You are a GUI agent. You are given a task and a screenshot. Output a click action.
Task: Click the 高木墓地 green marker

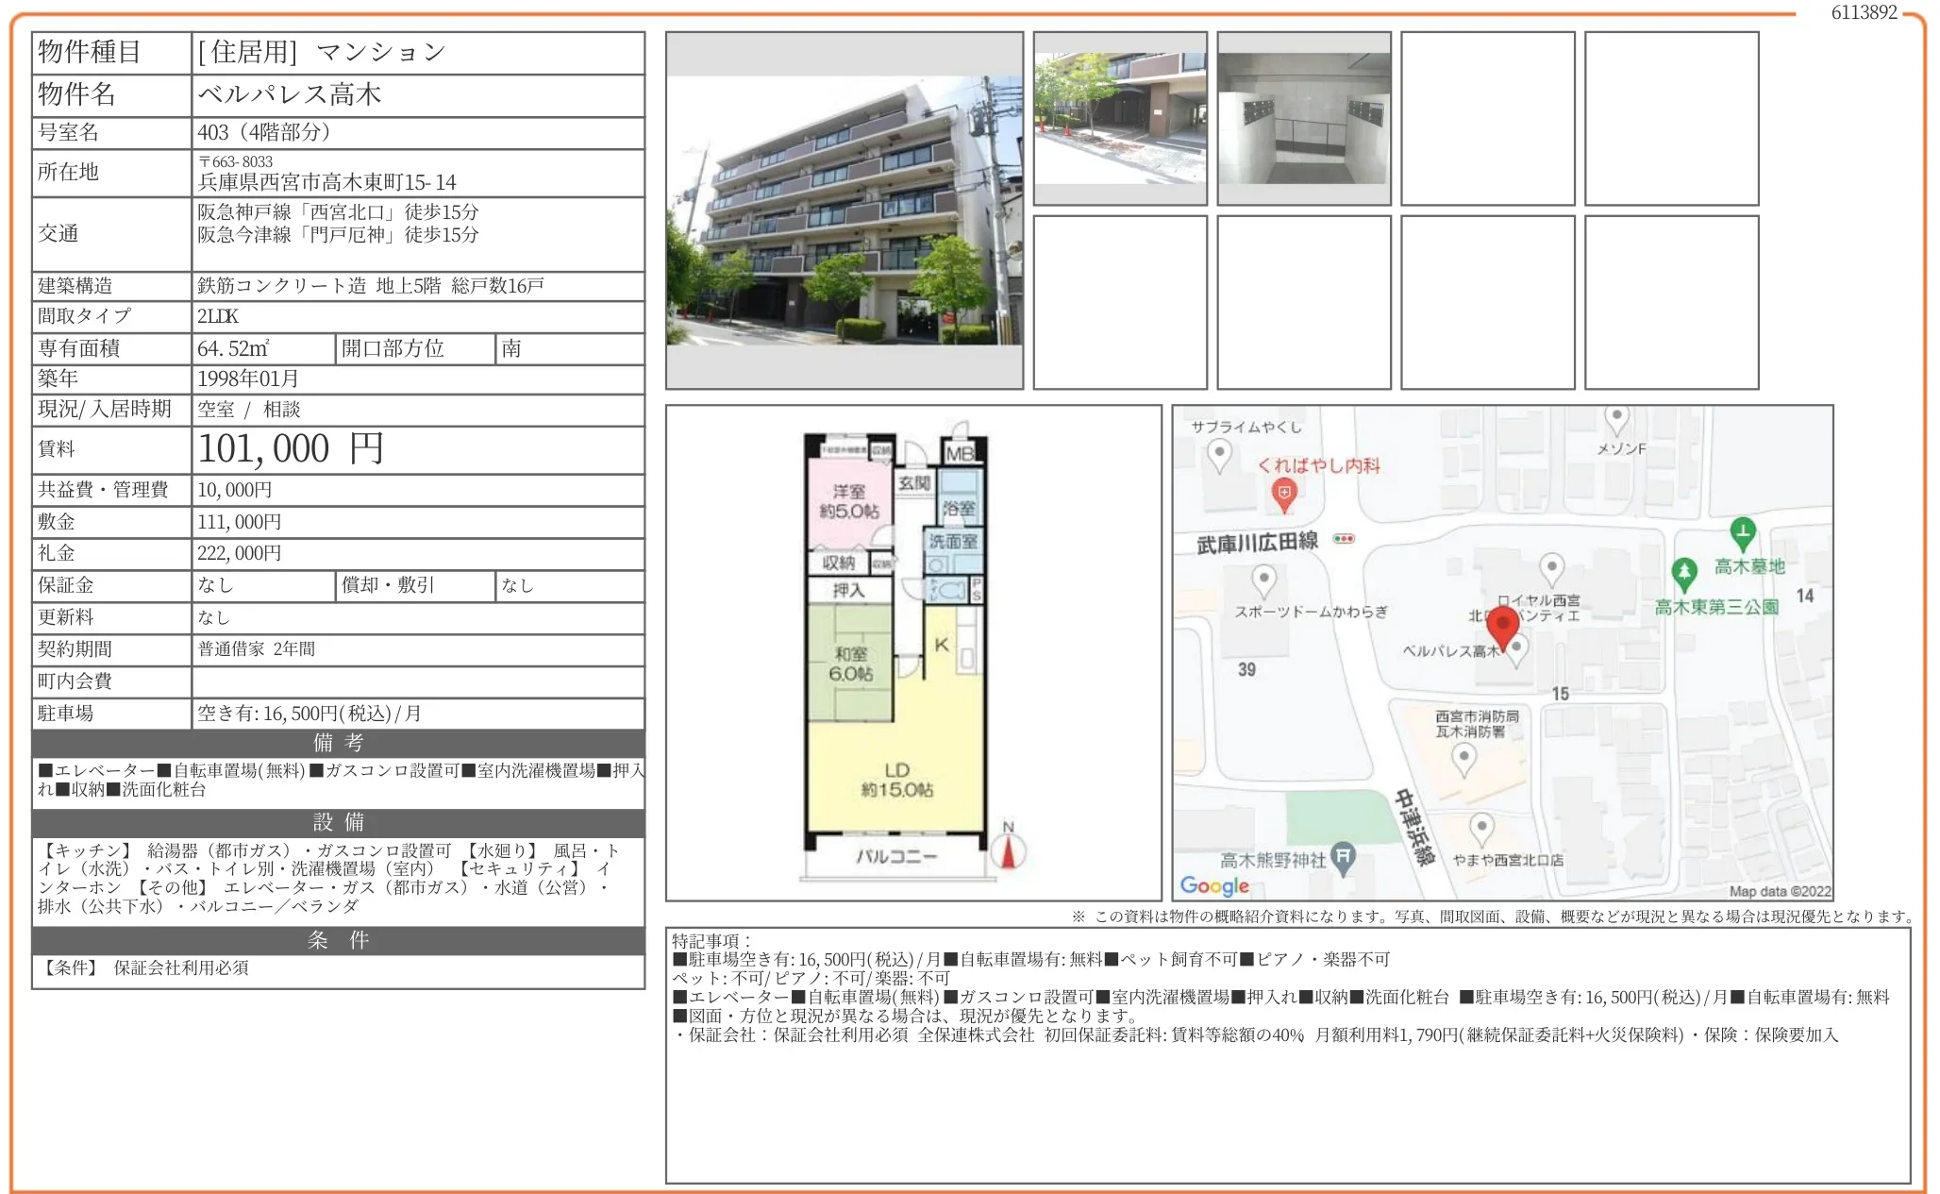(x=1743, y=532)
